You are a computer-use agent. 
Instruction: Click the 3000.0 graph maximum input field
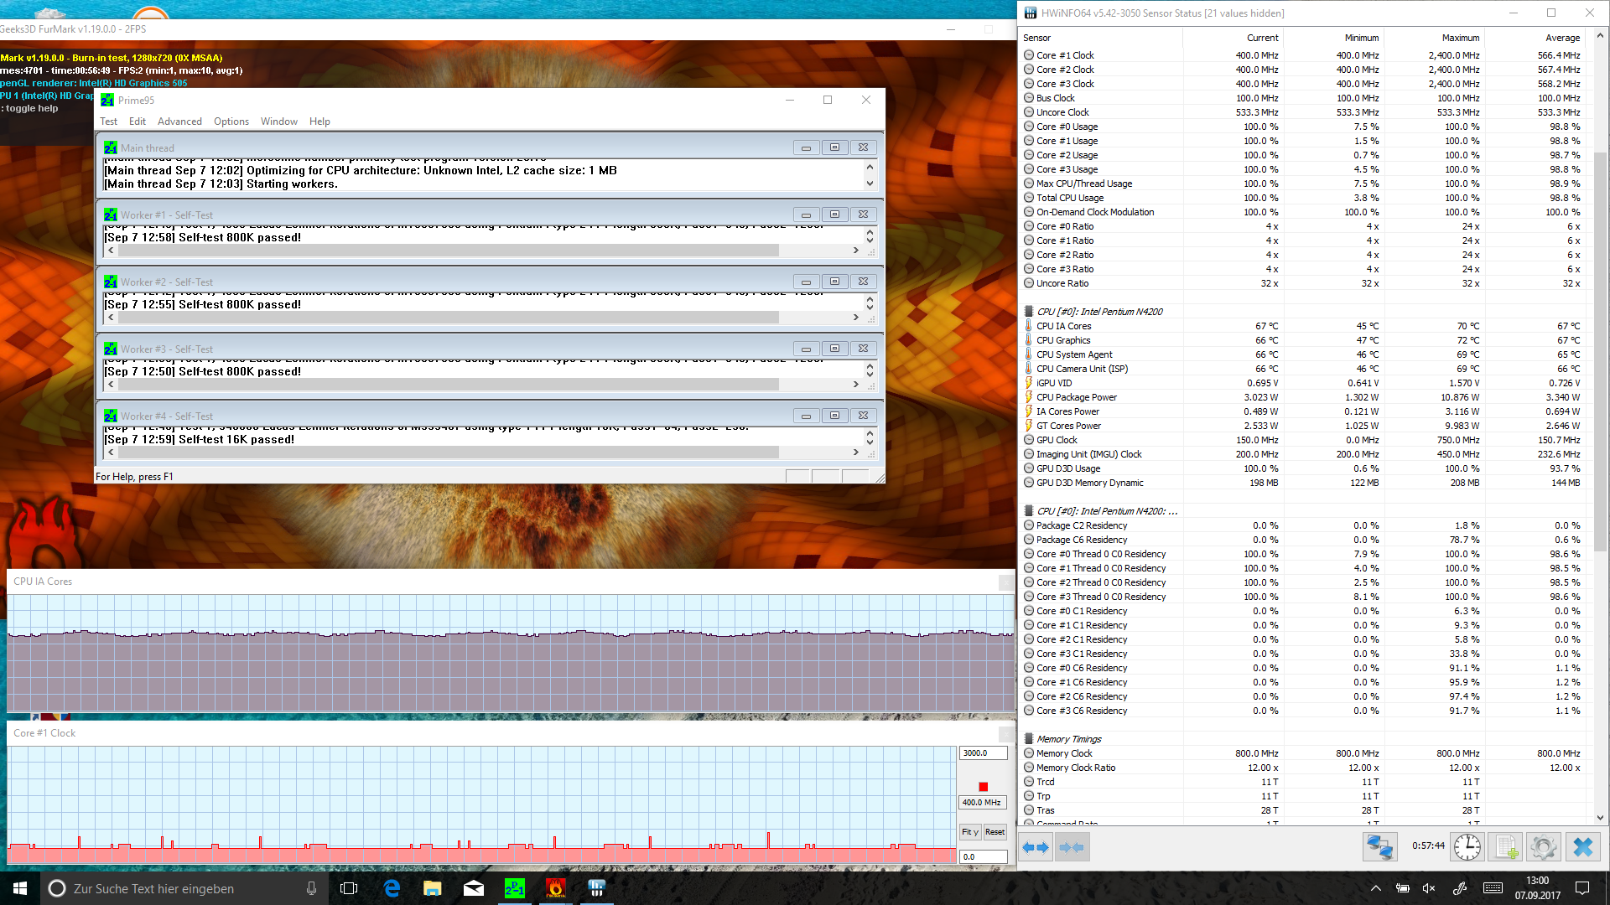click(x=982, y=753)
